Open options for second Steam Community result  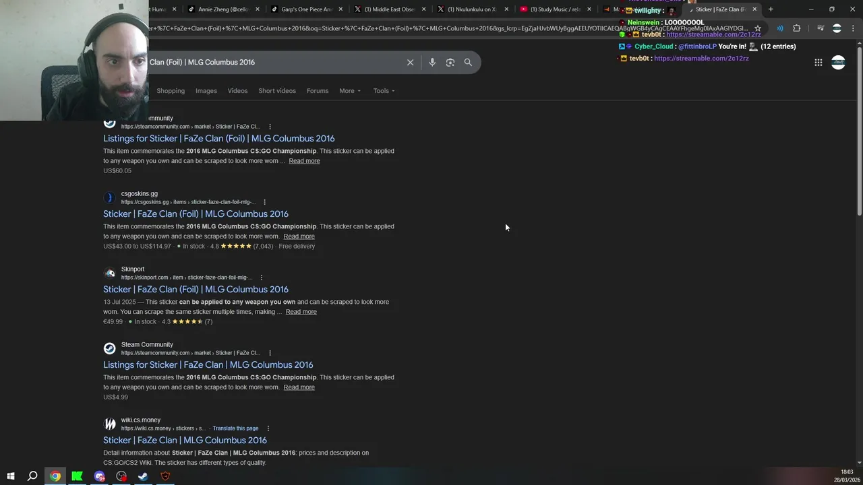270,353
